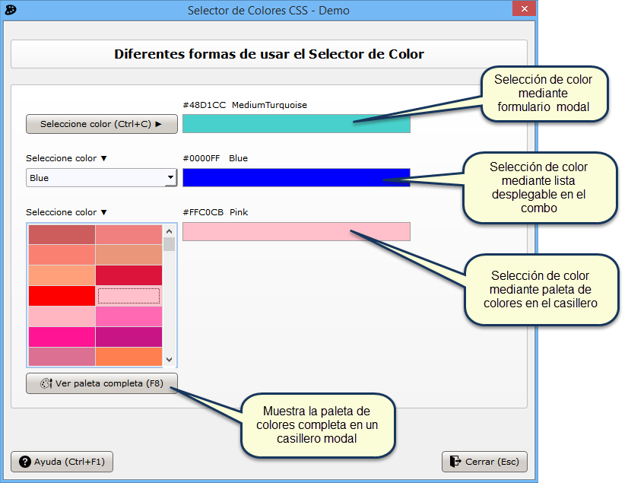Click the palette icon on Ver paleta completa
Screen dimensions: 628x483
tap(45, 384)
